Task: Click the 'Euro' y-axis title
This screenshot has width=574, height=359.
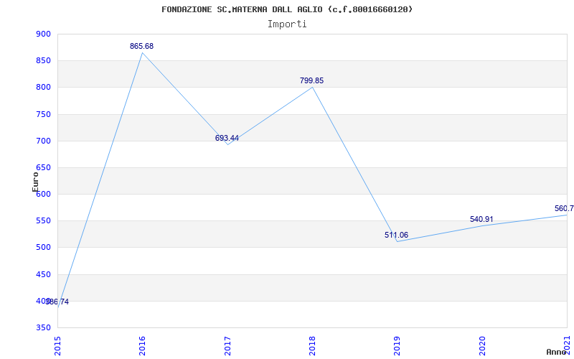Action: 35,182
